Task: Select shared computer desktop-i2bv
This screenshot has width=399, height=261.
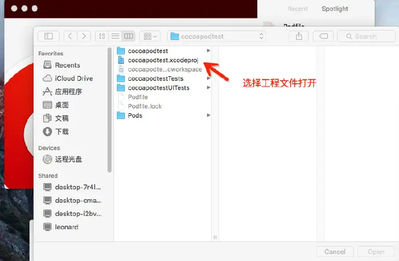Action: (x=72, y=214)
